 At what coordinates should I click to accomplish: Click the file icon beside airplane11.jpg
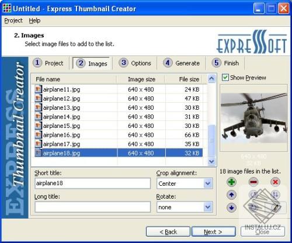(x=38, y=89)
